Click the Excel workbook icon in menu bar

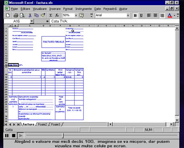[x=7, y=9]
